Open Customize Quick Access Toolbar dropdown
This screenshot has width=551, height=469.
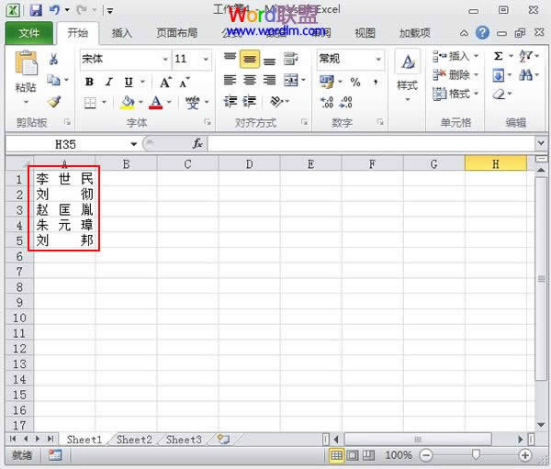110,11
